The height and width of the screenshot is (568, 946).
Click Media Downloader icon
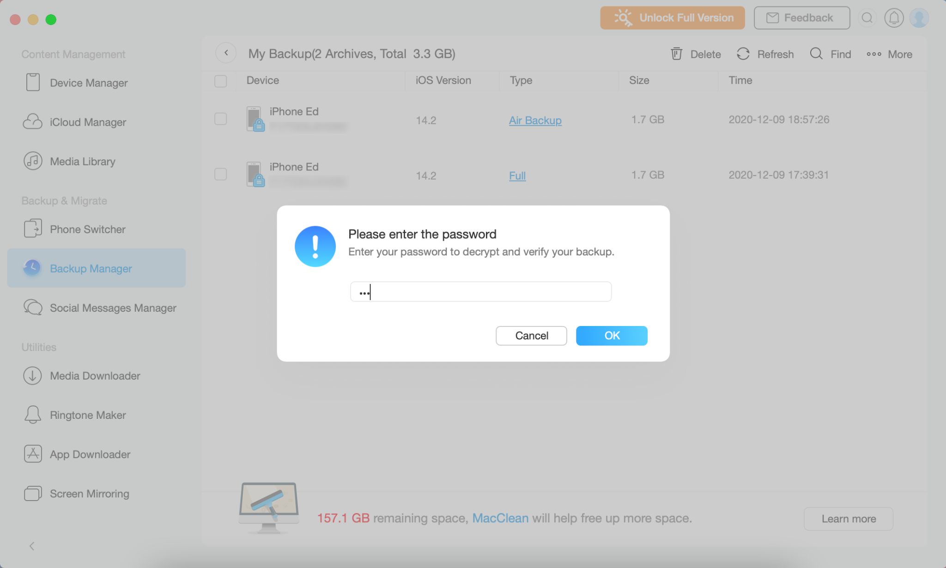click(x=32, y=376)
